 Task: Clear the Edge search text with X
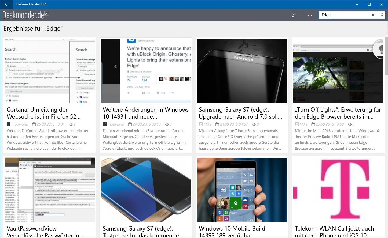point(373,15)
